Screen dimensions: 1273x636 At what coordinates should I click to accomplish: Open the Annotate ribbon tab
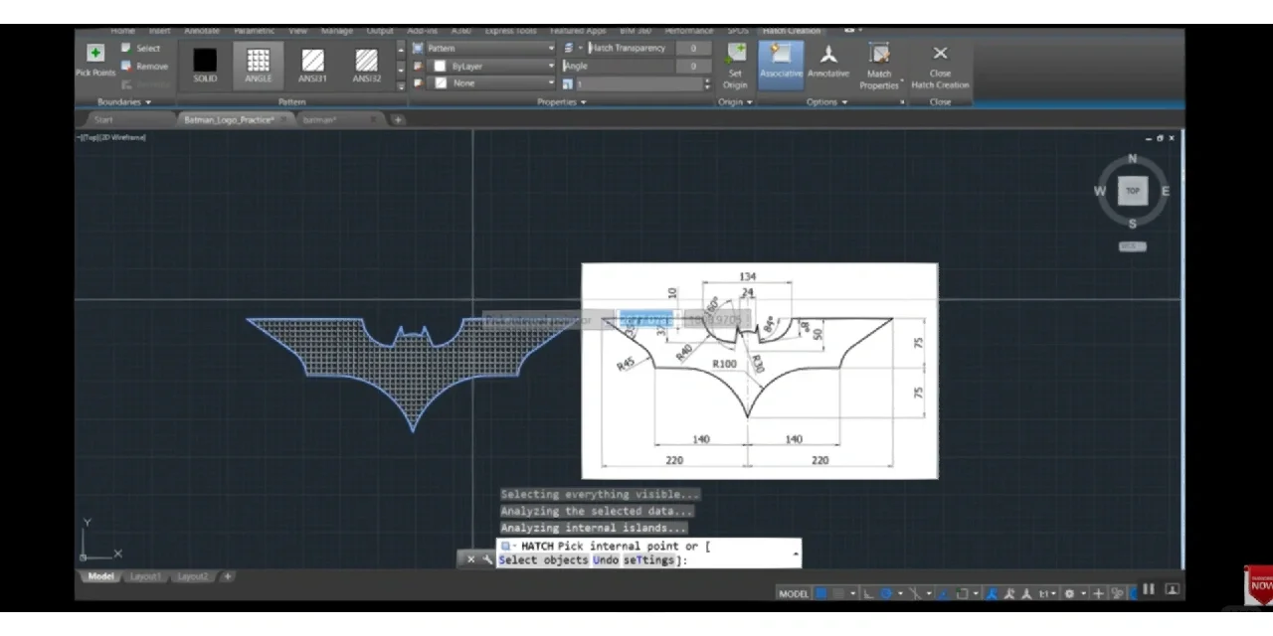pos(202,31)
